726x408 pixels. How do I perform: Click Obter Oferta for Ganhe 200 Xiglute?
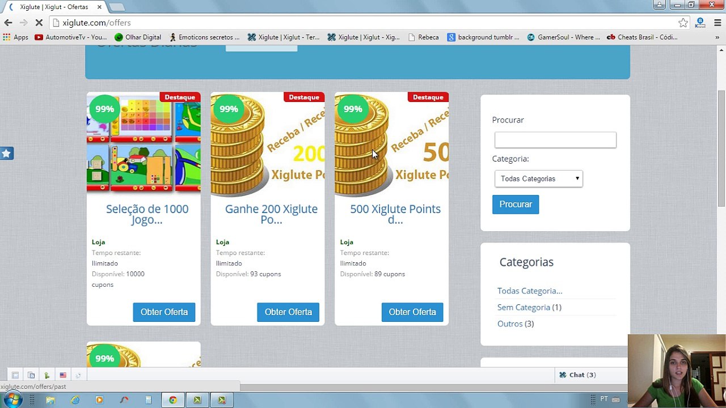(288, 312)
